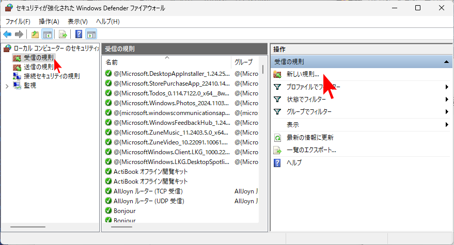
Task: Collapse the 受信の規則 section in the action pane
Action: (x=446, y=62)
